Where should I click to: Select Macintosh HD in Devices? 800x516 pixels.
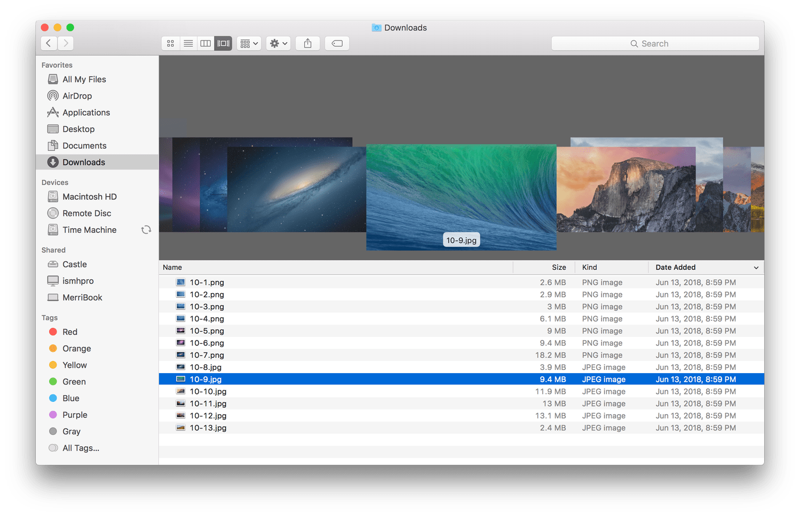[x=89, y=197]
